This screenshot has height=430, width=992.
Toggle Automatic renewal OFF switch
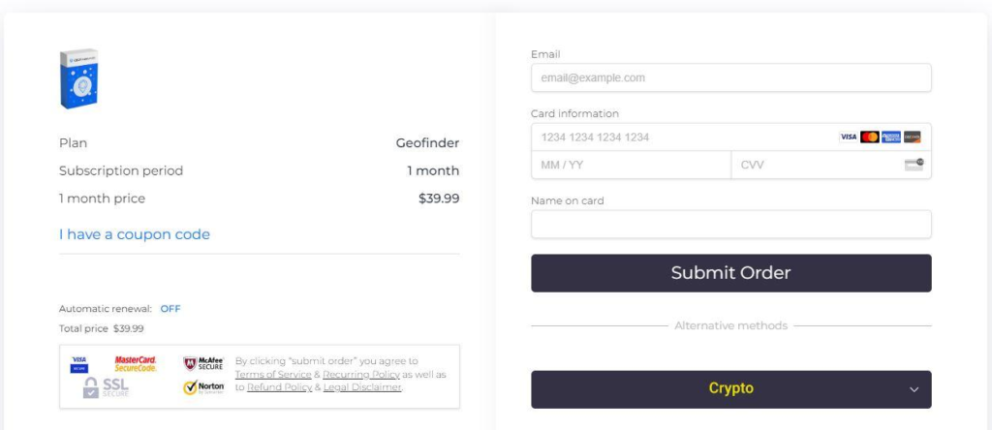point(170,309)
